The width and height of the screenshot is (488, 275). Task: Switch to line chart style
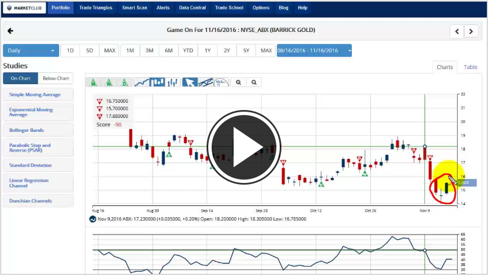142,82
